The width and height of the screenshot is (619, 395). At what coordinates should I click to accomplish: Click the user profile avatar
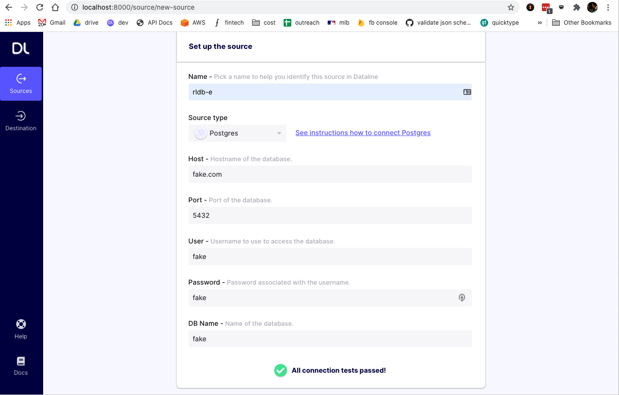pos(592,7)
